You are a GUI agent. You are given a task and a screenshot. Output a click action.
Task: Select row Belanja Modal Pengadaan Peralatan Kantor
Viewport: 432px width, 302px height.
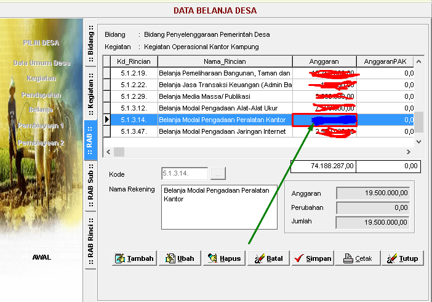[258, 120]
